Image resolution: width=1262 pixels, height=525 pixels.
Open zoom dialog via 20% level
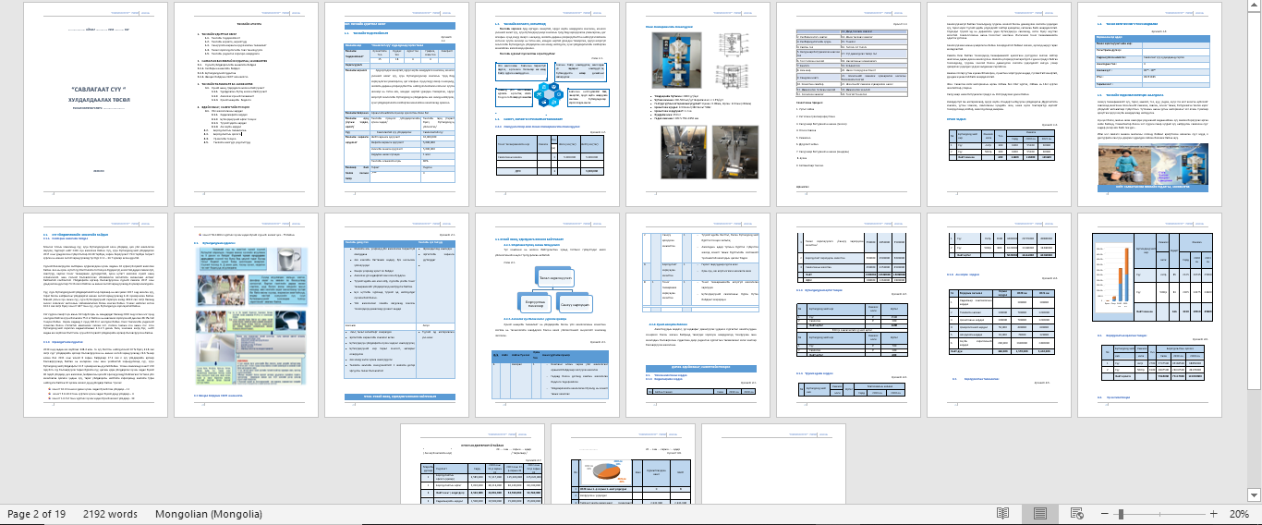click(1239, 513)
